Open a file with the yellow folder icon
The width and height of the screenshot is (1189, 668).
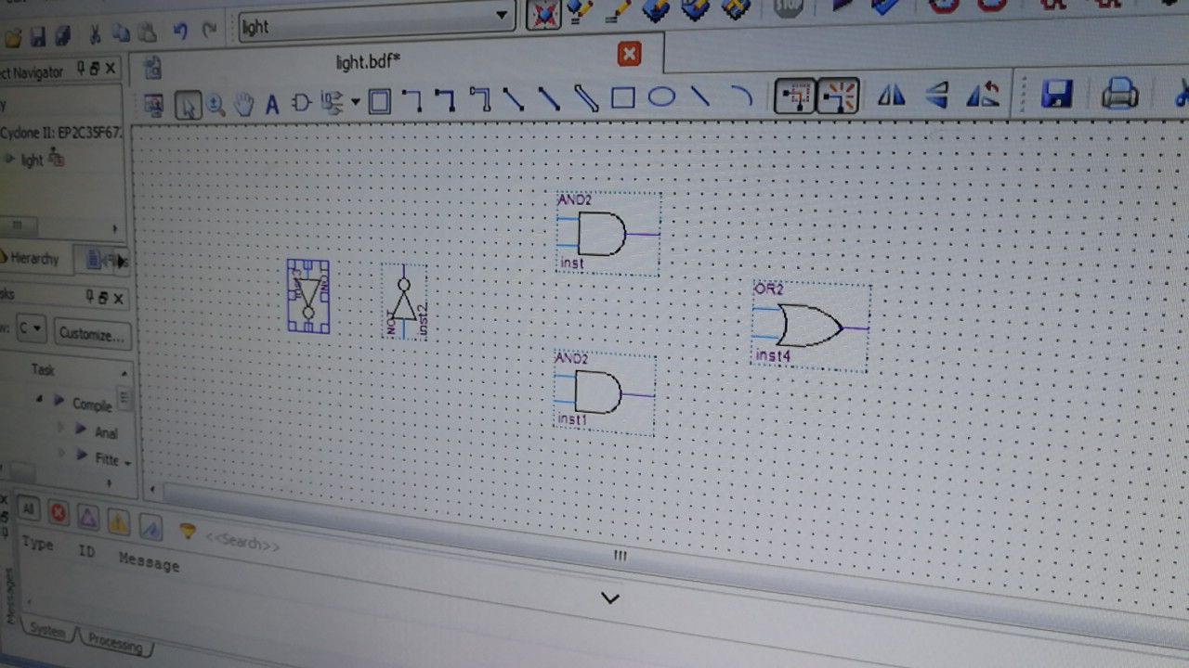13,38
